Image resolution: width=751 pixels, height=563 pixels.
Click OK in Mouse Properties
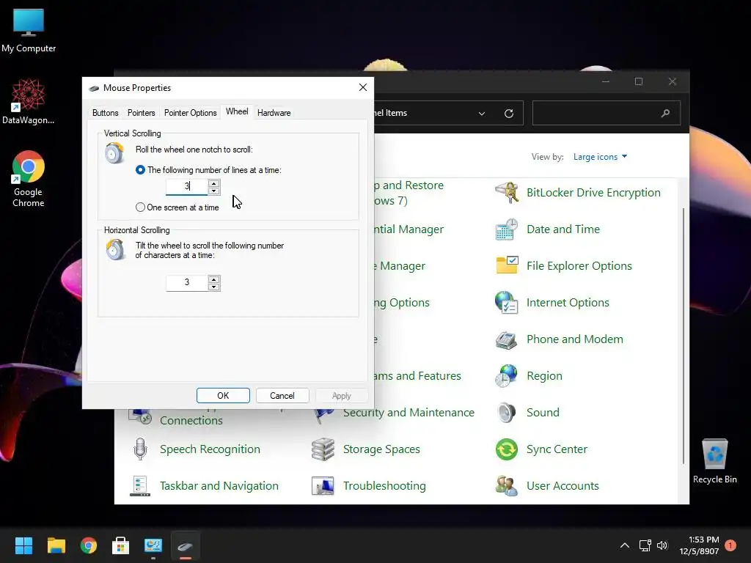223,396
